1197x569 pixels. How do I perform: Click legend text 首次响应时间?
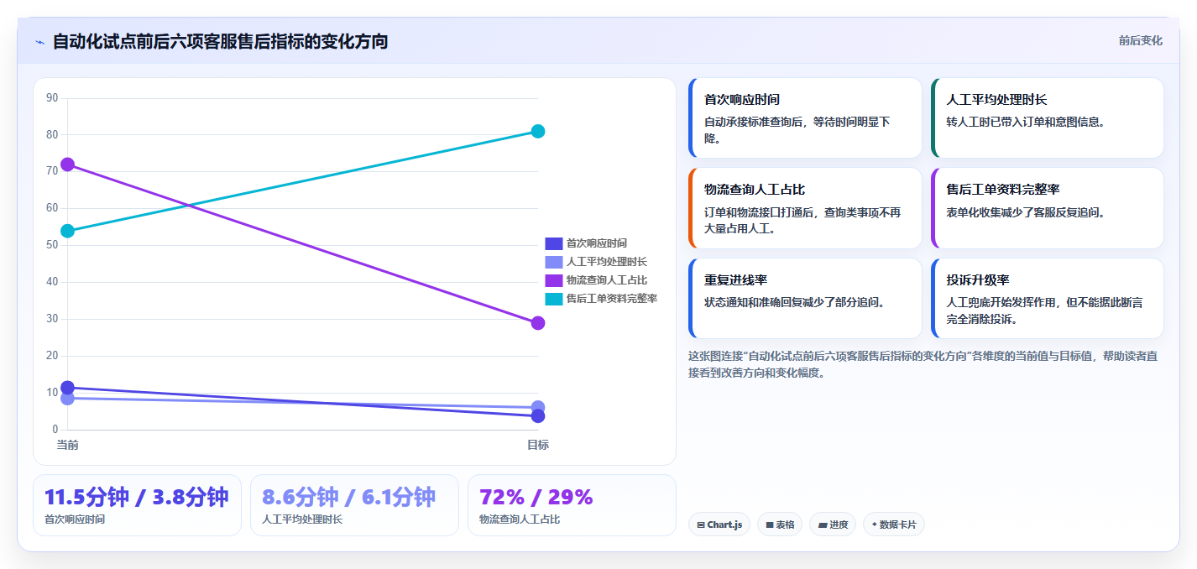pyautogui.click(x=596, y=243)
